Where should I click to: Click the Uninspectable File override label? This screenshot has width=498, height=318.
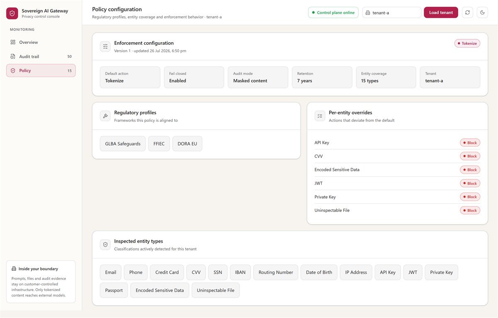coord(332,210)
